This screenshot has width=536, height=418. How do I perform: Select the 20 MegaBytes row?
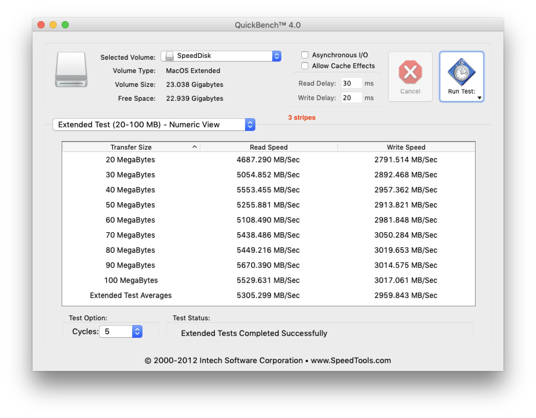point(269,160)
